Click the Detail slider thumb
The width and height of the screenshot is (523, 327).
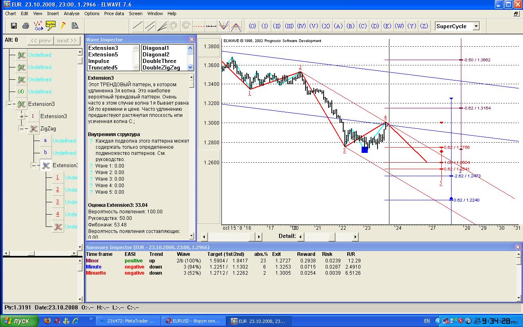click(x=332, y=237)
